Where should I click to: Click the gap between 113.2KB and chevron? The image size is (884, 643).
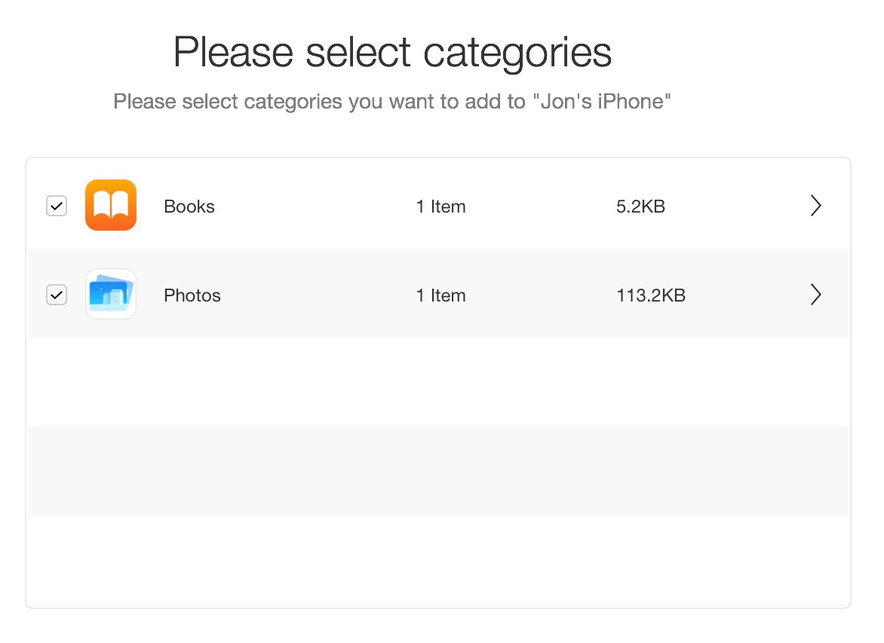click(x=747, y=295)
